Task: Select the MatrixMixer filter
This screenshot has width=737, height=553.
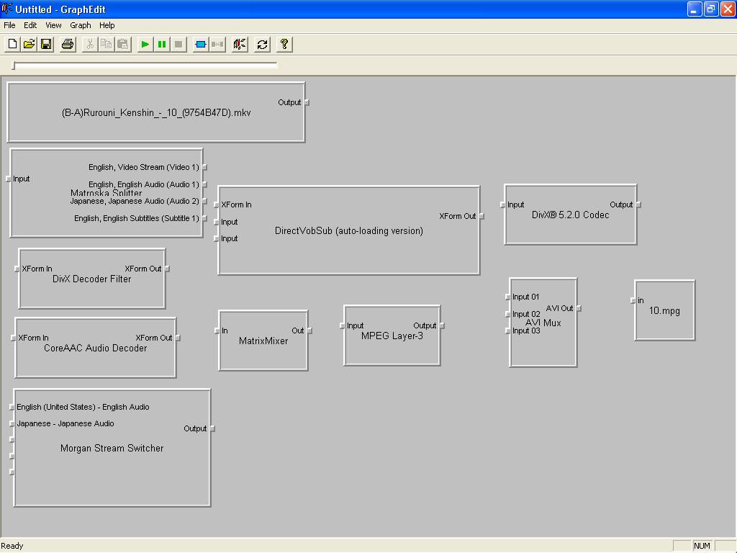Action: [263, 341]
